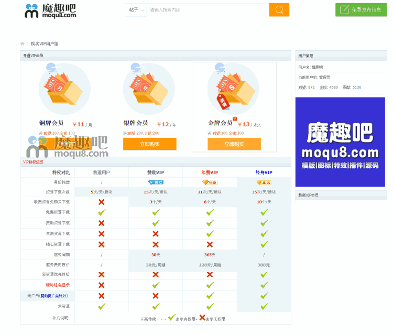Open the 帖子 search type dropdown
The width and height of the screenshot is (393, 335).
tap(136, 10)
